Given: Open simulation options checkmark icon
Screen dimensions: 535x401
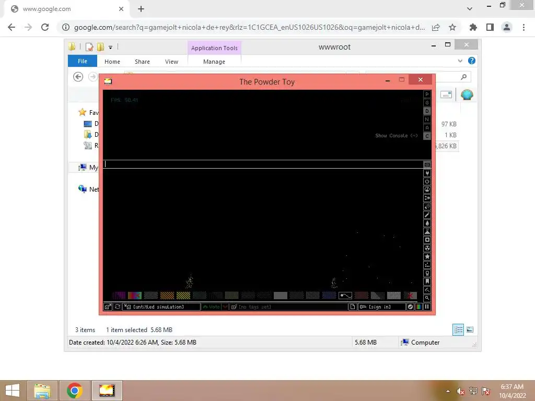Looking at the screenshot, I should (x=410, y=306).
